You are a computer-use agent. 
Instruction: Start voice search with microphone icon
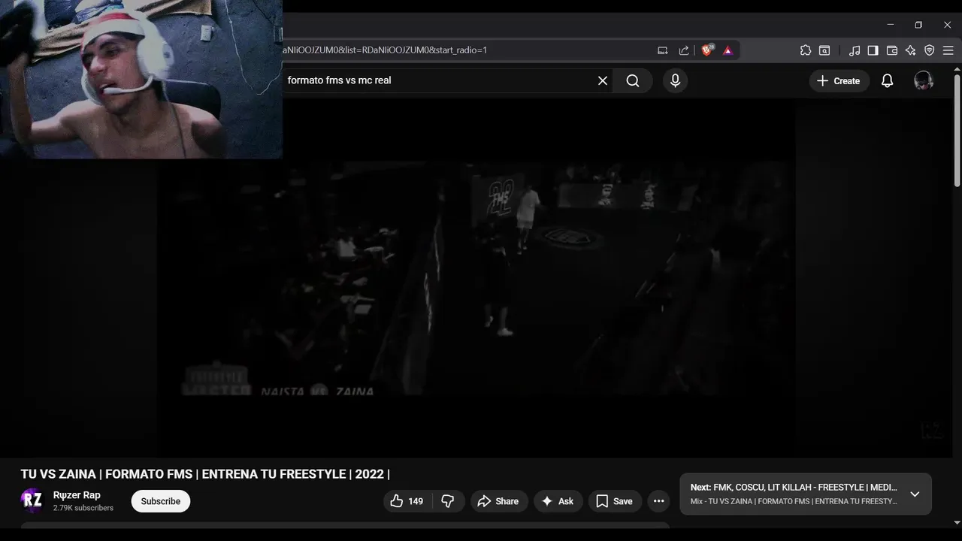click(675, 80)
